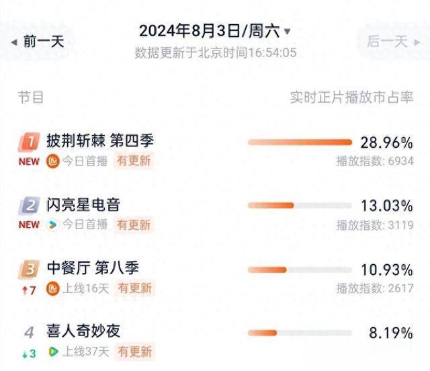Click the rank 3 bronze badge
430x371 pixels.
point(30,269)
